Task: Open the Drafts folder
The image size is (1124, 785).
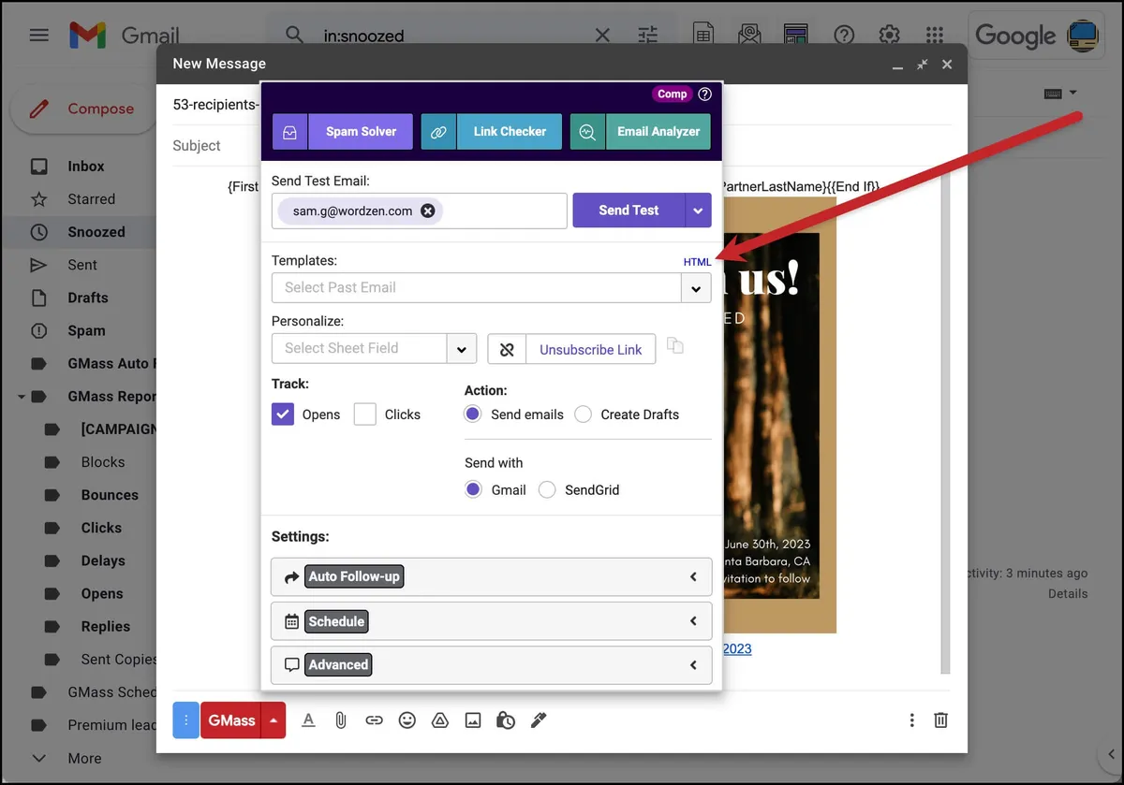Action: (88, 298)
